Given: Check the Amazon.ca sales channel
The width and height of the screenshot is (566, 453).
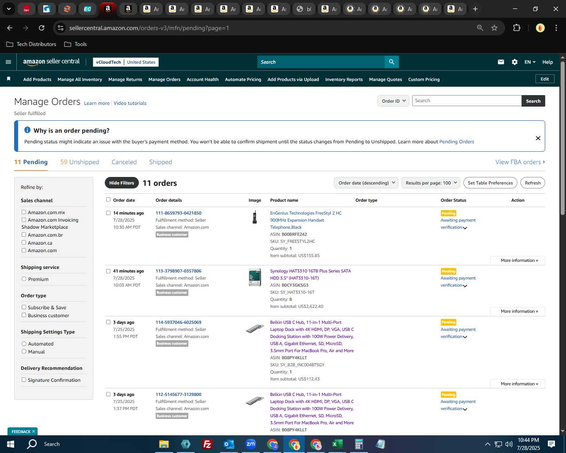Looking at the screenshot, I should pyautogui.click(x=24, y=243).
